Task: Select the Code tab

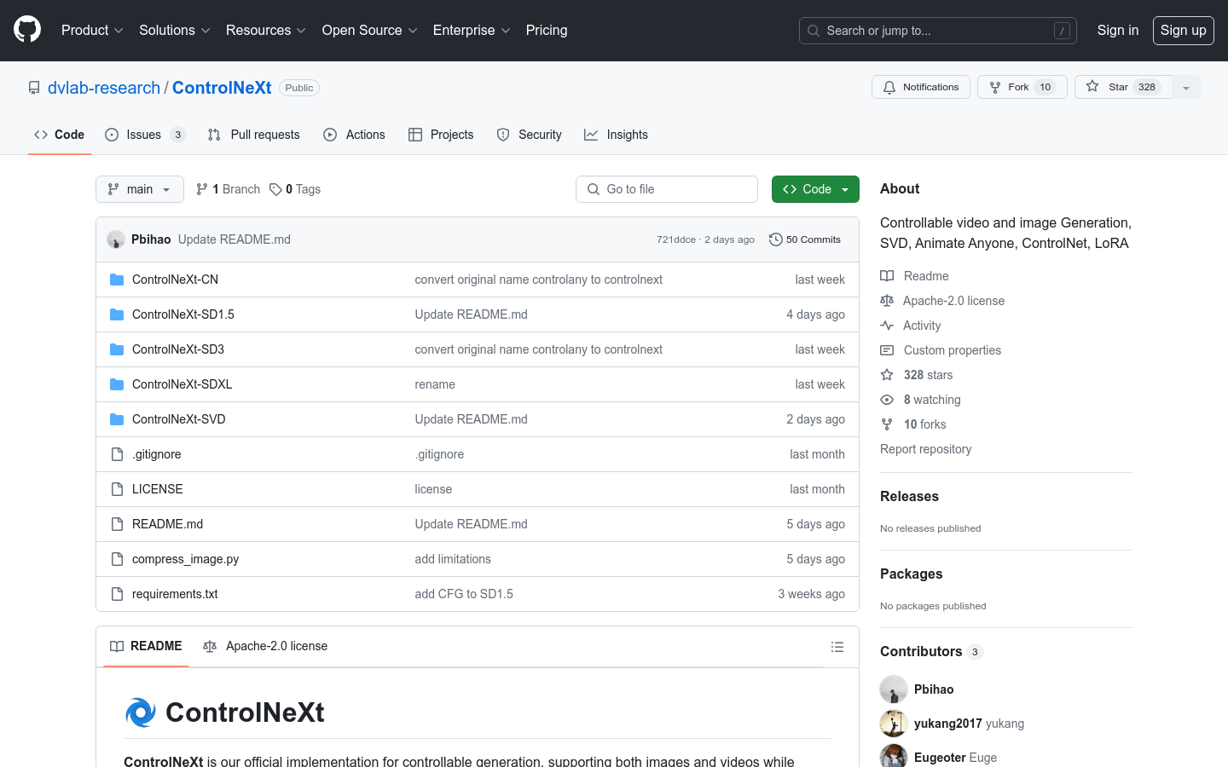Action: coord(59,135)
